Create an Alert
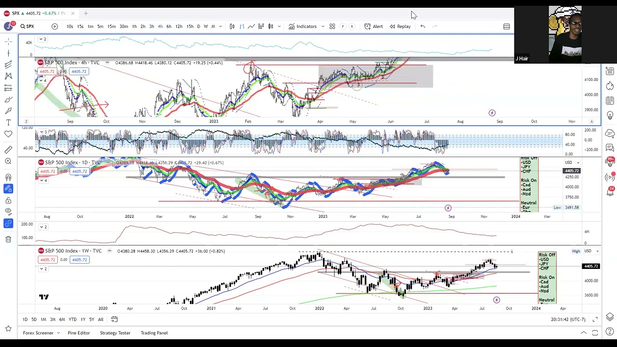The width and height of the screenshot is (617, 347). click(374, 27)
